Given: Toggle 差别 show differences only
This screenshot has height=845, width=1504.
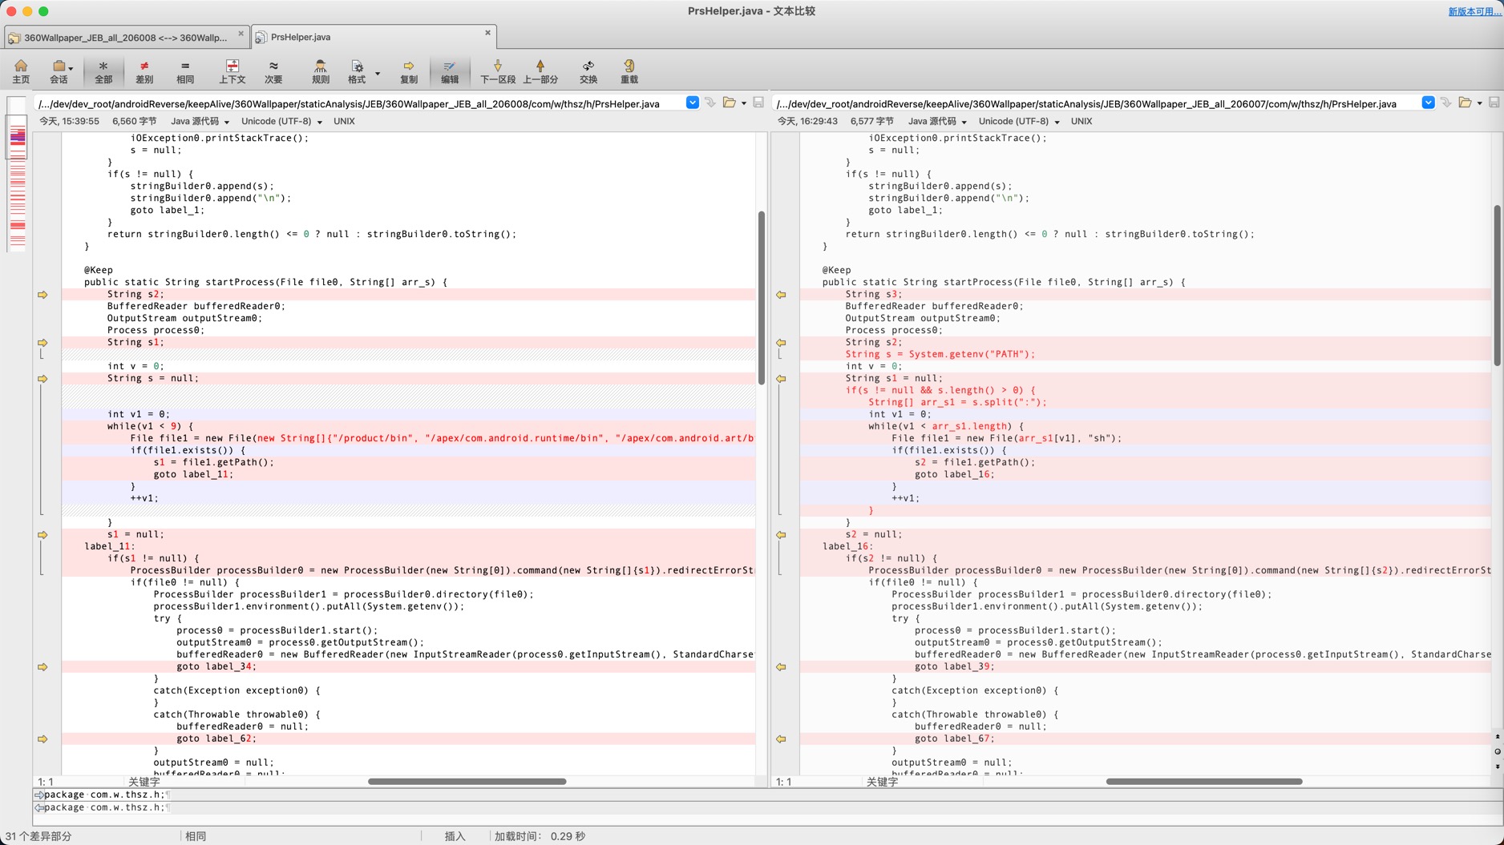Looking at the screenshot, I should click(144, 71).
